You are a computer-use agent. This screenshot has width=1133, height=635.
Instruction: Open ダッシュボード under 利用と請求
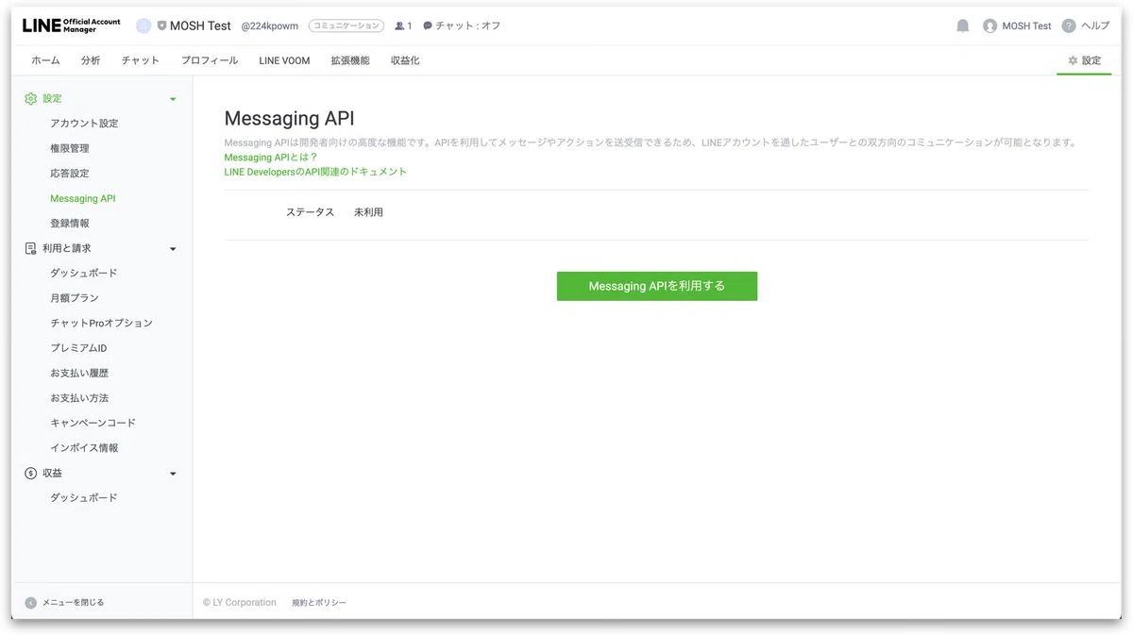click(x=84, y=273)
